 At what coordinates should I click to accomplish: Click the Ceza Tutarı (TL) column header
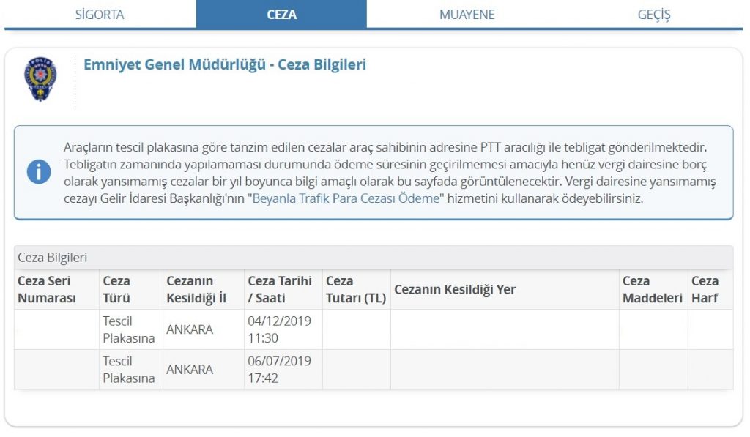pyautogui.click(x=357, y=289)
